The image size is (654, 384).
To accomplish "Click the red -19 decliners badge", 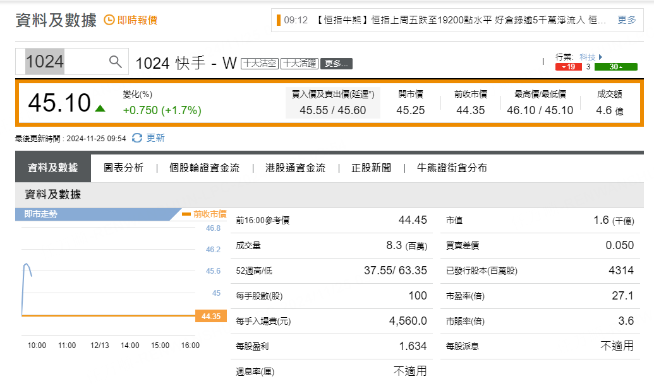I will coord(569,67).
